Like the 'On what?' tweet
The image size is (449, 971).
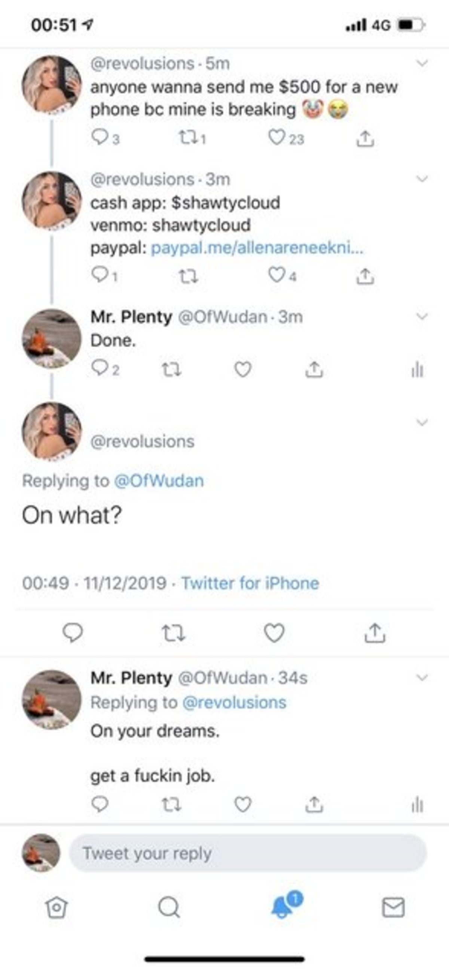(x=274, y=633)
